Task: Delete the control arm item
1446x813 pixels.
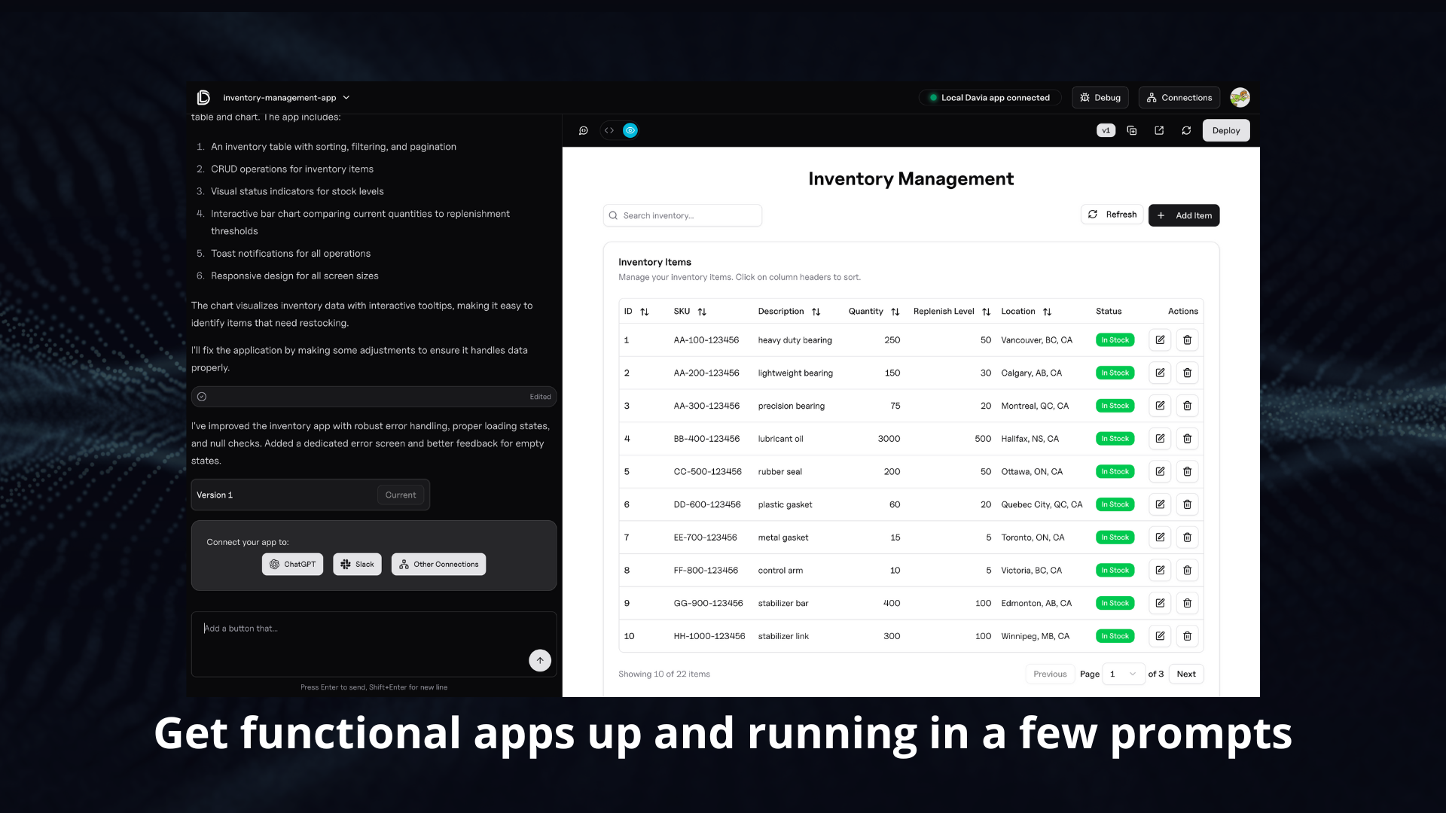Action: click(1187, 571)
